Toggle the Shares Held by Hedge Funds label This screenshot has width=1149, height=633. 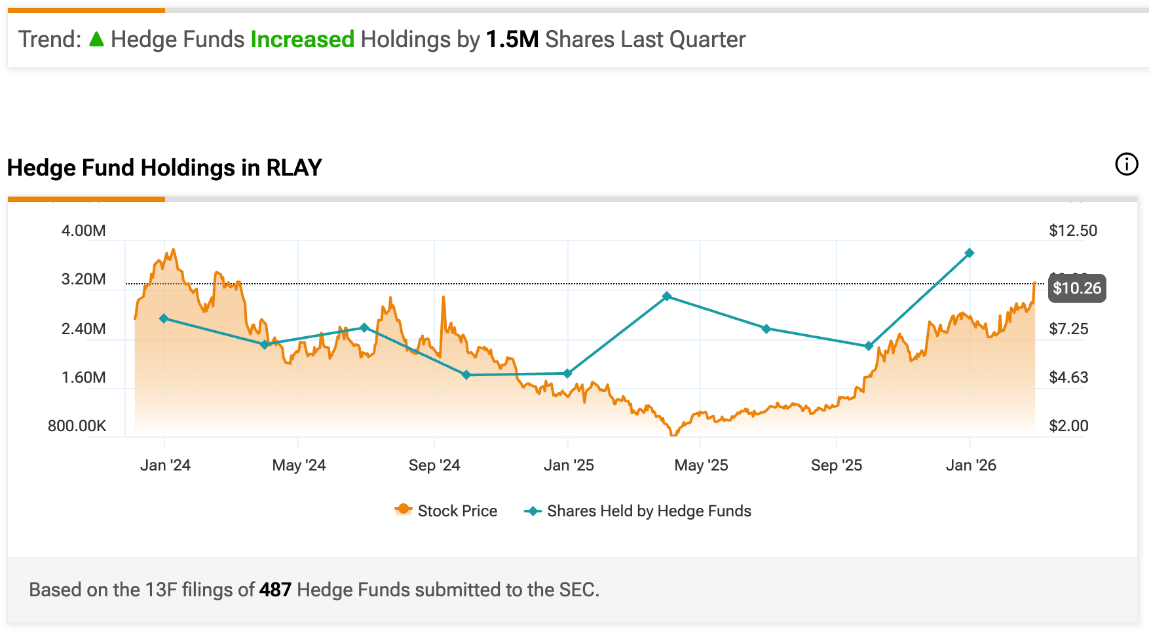point(649,511)
